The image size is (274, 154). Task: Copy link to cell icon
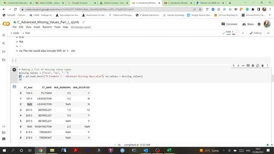(243, 65)
